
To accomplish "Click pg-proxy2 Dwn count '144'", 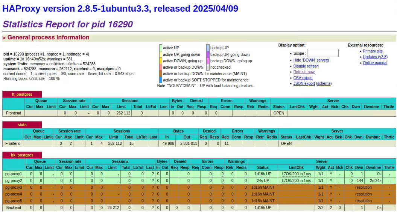I will click(359, 181).
